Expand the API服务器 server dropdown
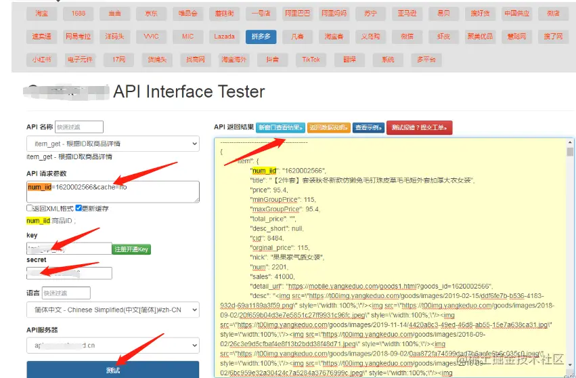Viewport: 576px width, 378px height. click(113, 345)
